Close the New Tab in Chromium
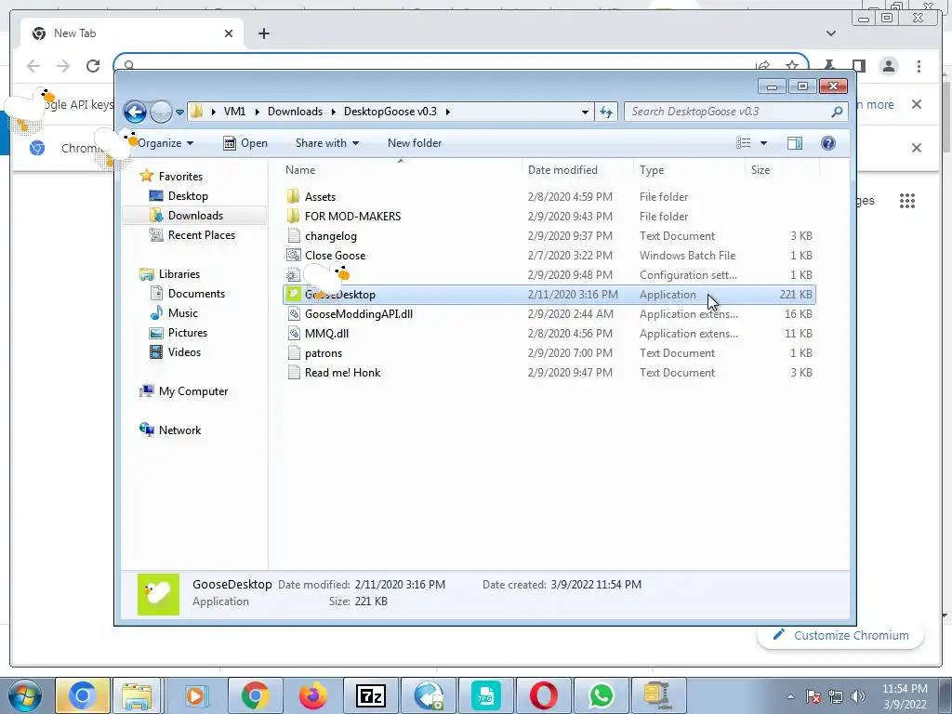Screen dimensions: 952x714 click(x=229, y=33)
